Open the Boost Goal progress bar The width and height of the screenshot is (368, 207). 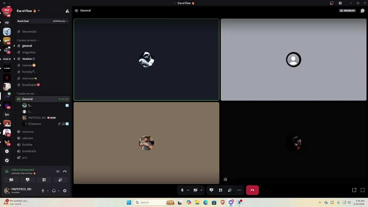pos(43,21)
